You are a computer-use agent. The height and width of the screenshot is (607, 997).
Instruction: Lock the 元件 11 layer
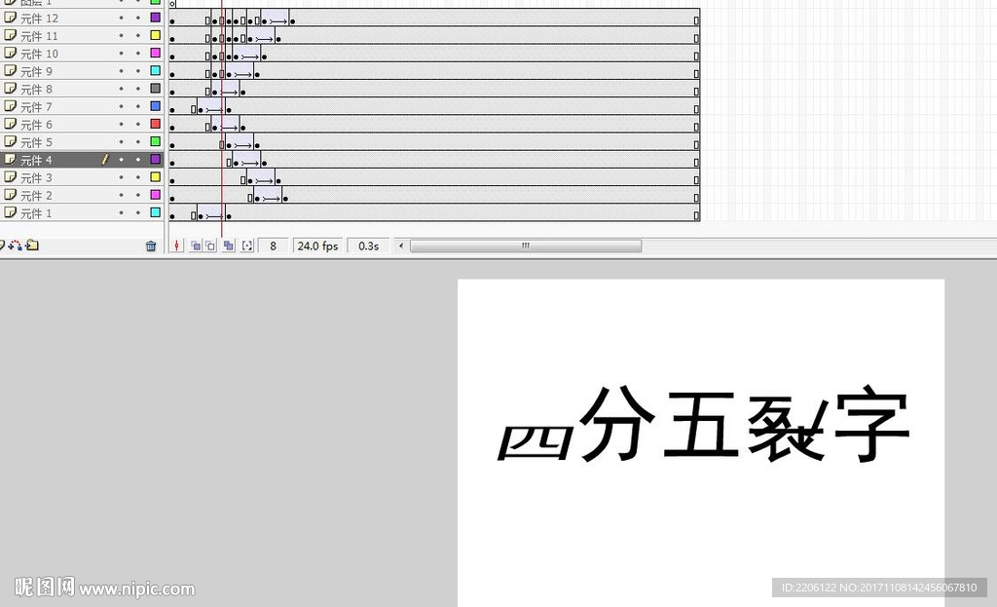coord(138,36)
